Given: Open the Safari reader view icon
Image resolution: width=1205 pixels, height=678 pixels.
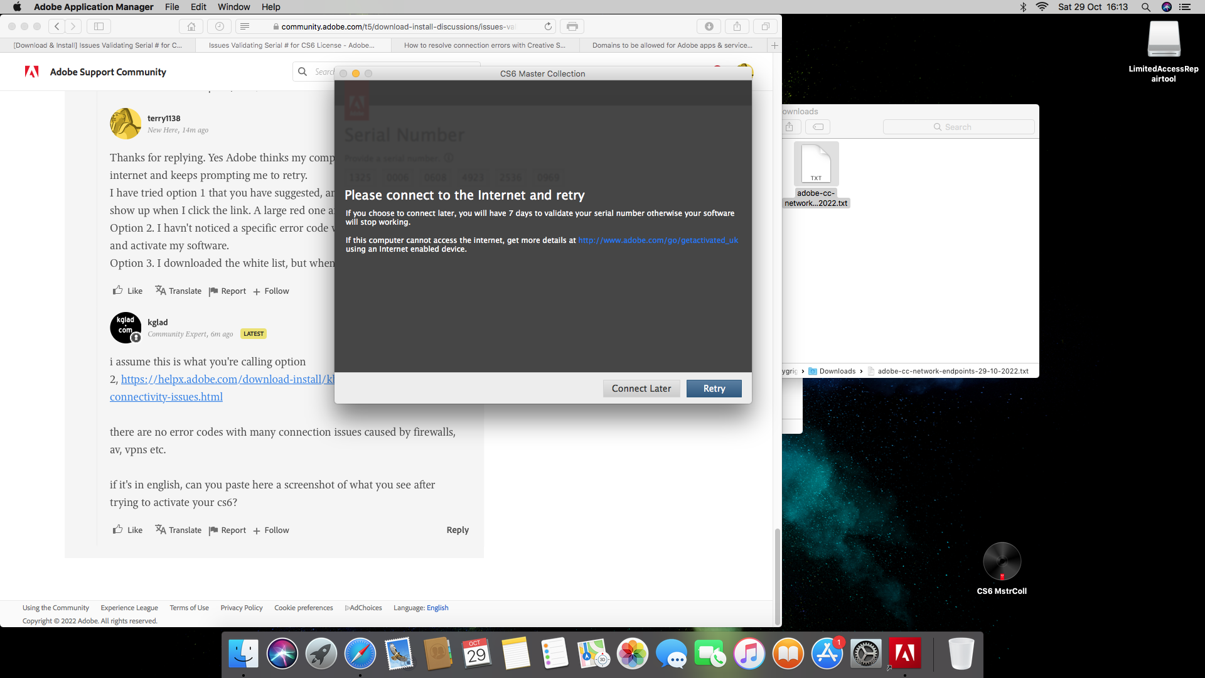Looking at the screenshot, I should tap(245, 26).
